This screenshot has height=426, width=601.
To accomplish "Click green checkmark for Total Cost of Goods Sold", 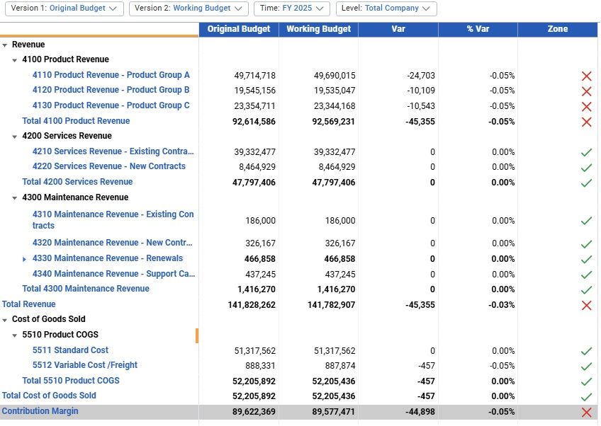I will point(586,397).
